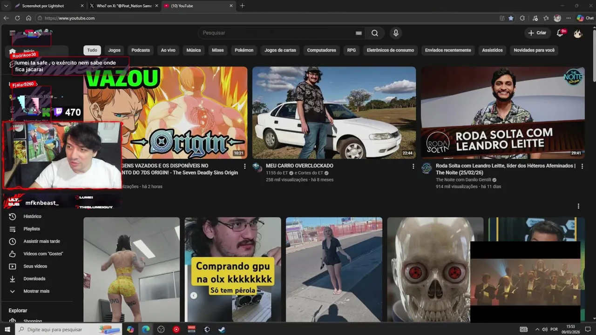Open browser favorites list icon
The width and height of the screenshot is (596, 335).
(546, 18)
